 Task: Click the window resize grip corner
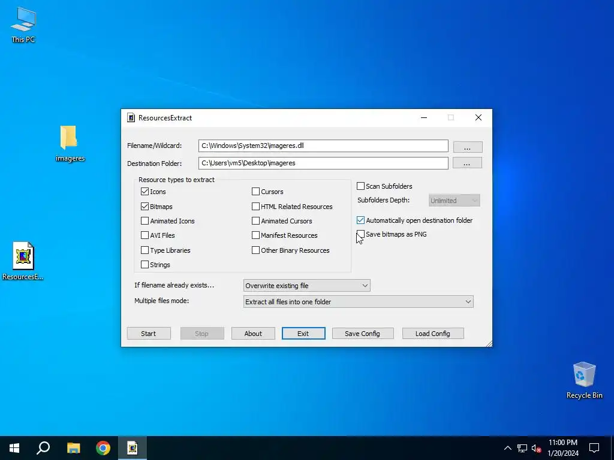tap(489, 344)
